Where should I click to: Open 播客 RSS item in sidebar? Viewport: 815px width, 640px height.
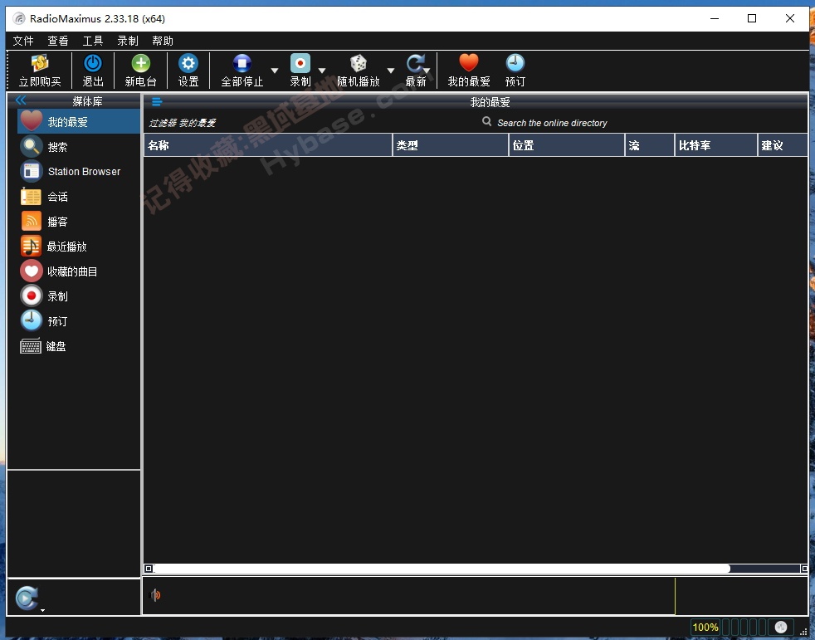(x=79, y=222)
